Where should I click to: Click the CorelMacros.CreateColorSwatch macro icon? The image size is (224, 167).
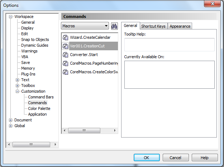tap(66, 72)
